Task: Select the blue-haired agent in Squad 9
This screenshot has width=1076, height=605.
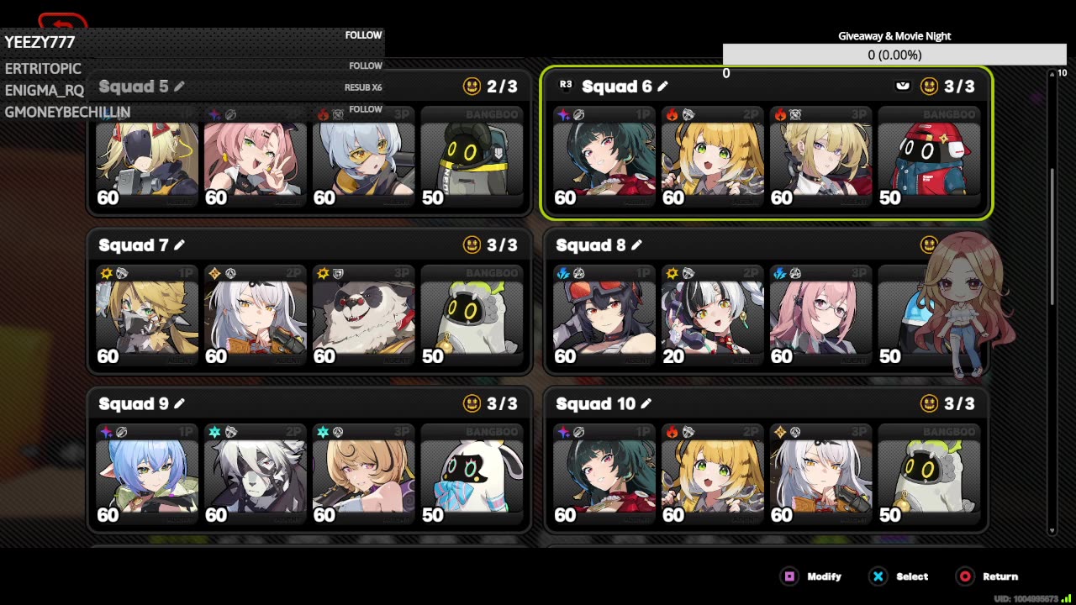Action: point(147,476)
